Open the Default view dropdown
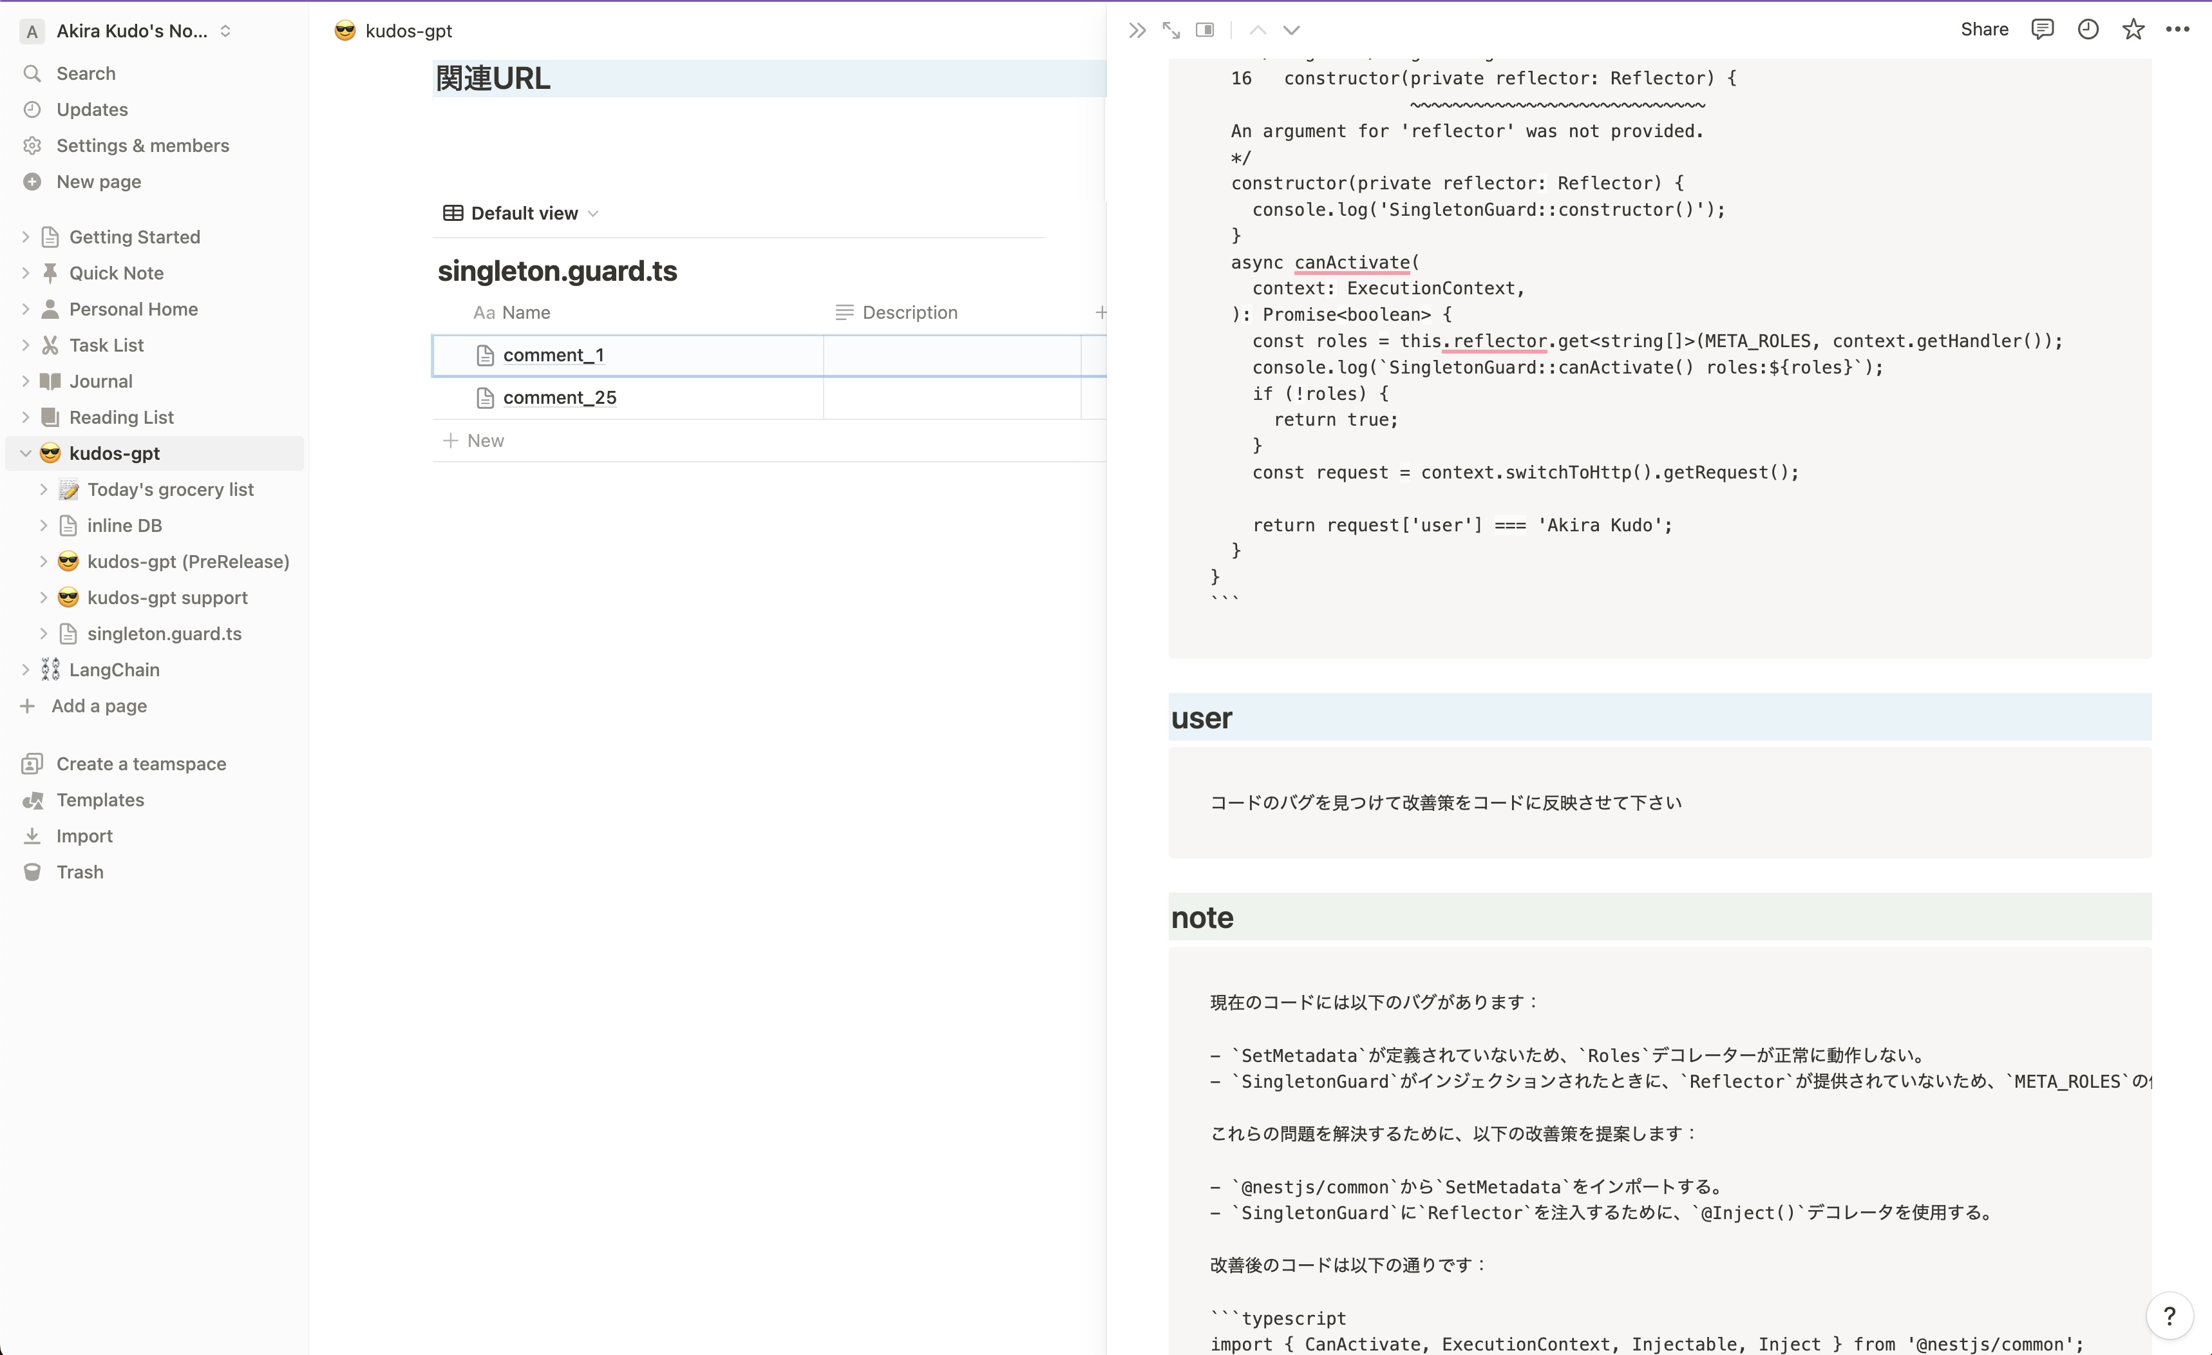 (x=521, y=213)
